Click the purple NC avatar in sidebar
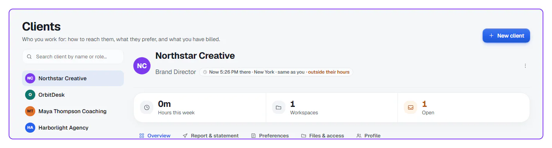This screenshot has height=148, width=552. (30, 78)
